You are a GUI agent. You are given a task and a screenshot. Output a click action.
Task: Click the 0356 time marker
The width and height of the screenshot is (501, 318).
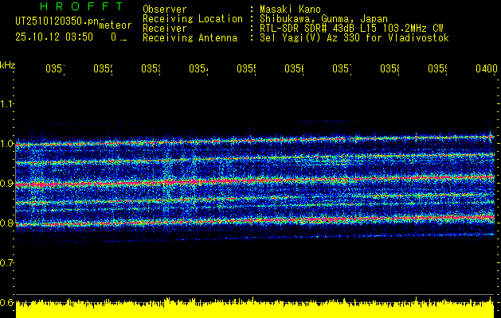tap(294, 68)
